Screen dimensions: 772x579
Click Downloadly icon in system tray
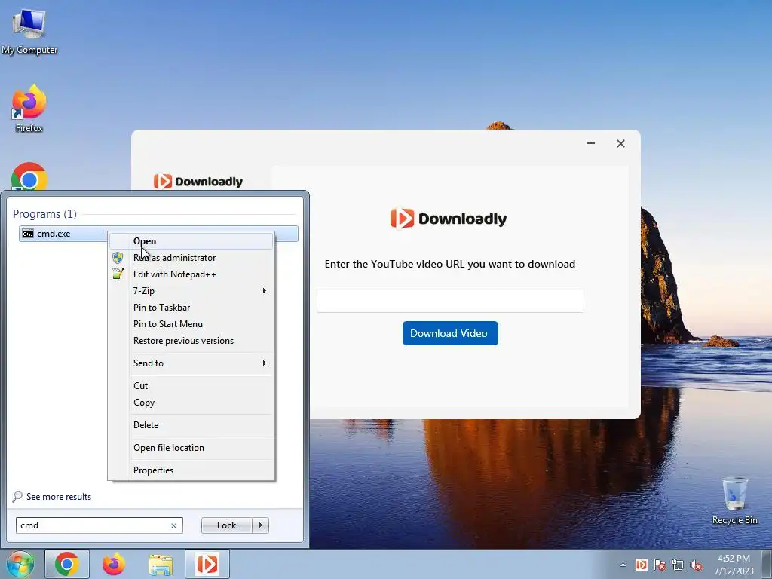coord(641,564)
